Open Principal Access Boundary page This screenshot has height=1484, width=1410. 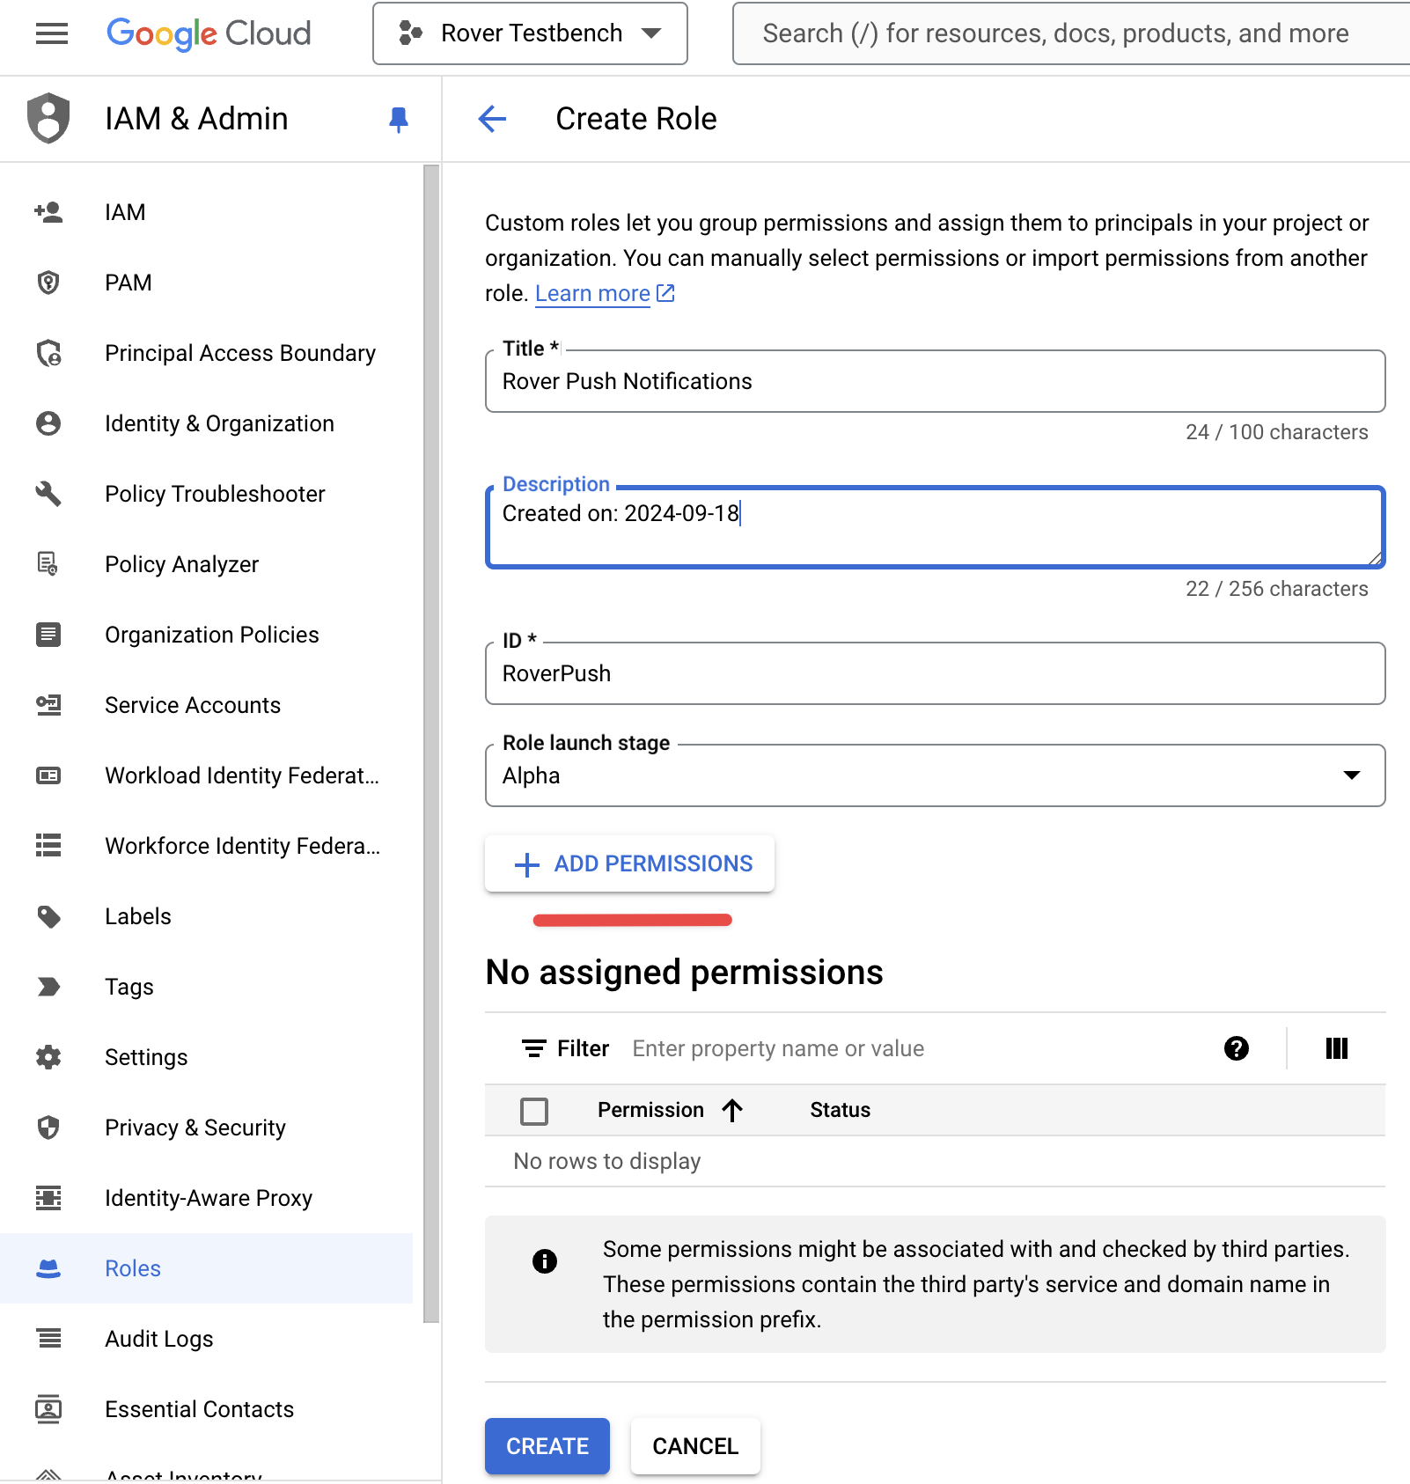pyautogui.click(x=240, y=353)
